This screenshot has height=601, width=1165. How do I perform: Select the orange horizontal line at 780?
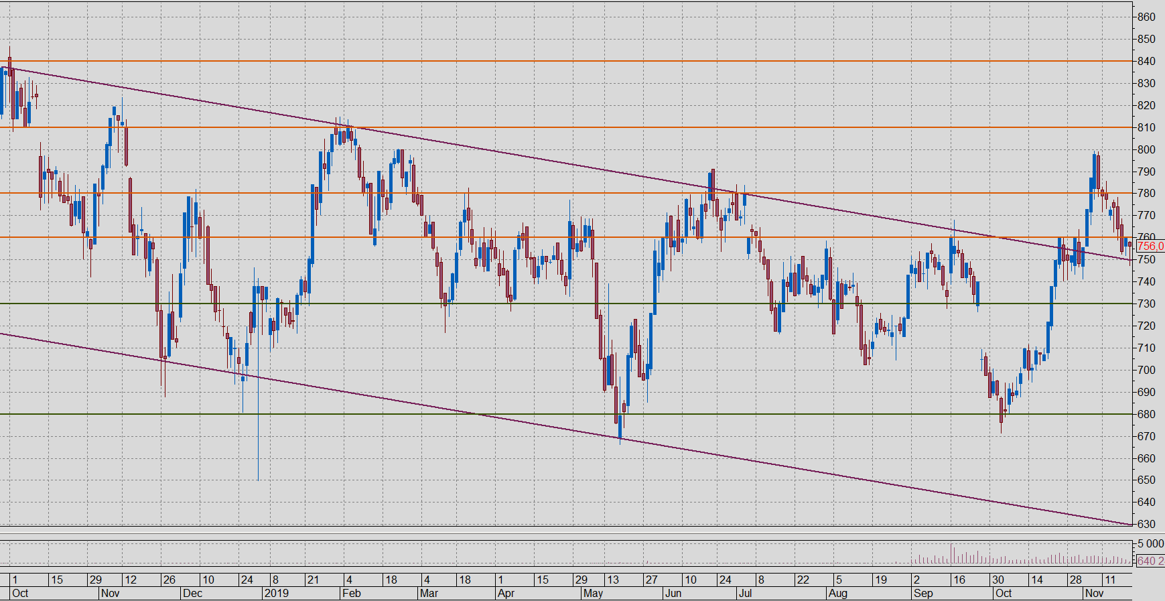(566, 193)
